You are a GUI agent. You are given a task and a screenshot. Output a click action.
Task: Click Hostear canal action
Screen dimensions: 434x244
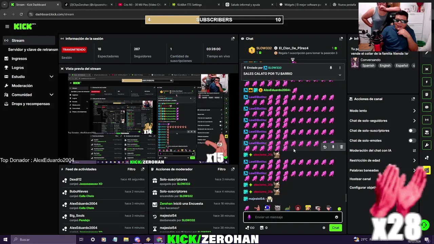coord(360,179)
